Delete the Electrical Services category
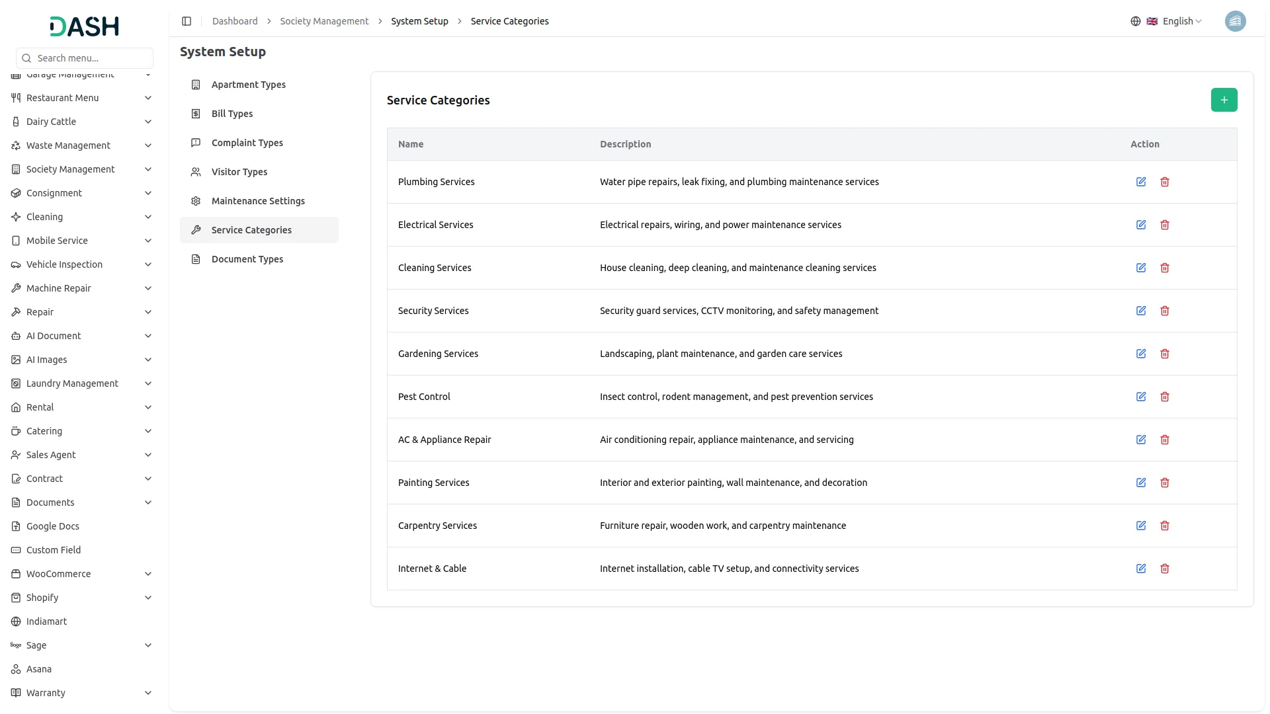Image resolution: width=1270 pixels, height=714 pixels. 1165,225
